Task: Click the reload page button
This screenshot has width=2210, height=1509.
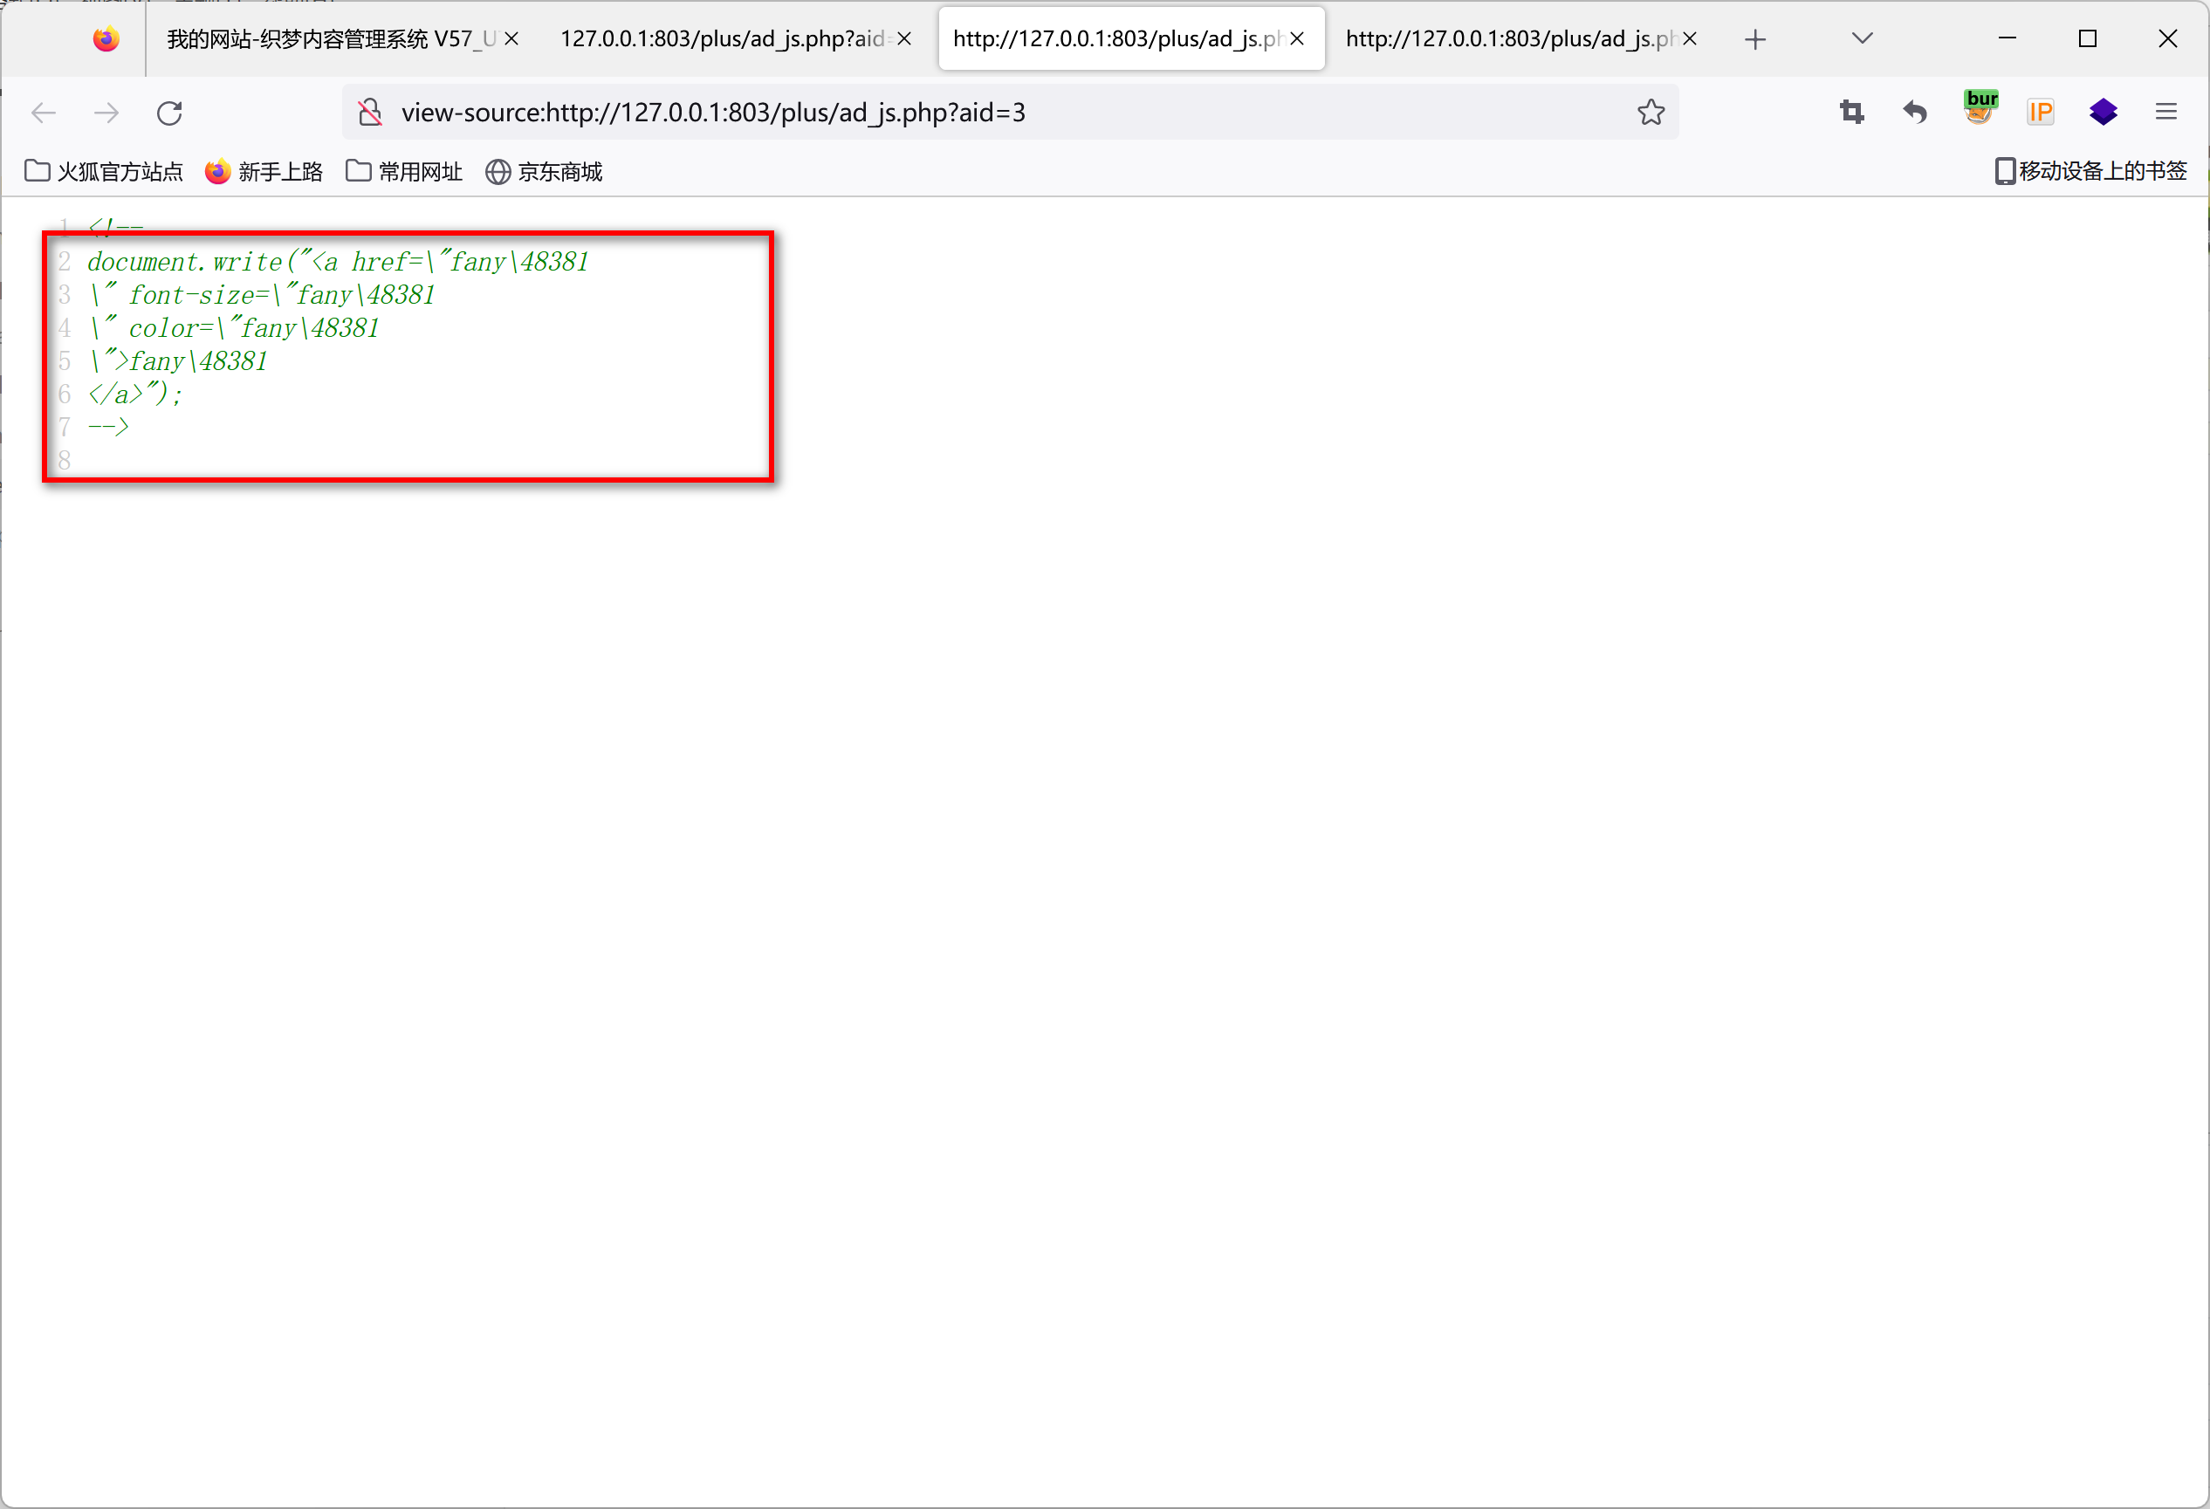Action: click(169, 113)
